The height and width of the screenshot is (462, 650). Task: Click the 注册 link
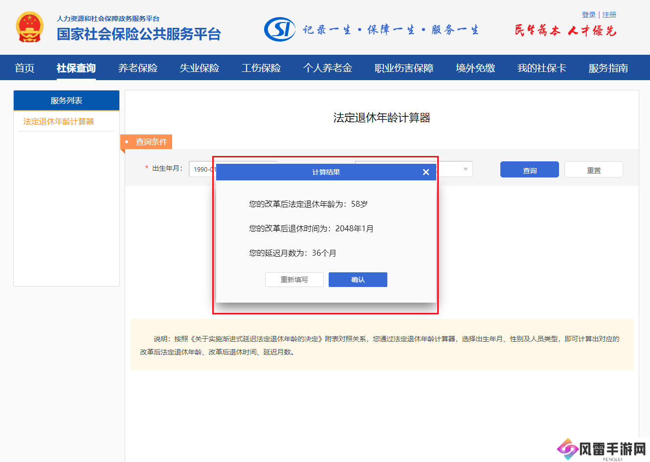coord(609,15)
